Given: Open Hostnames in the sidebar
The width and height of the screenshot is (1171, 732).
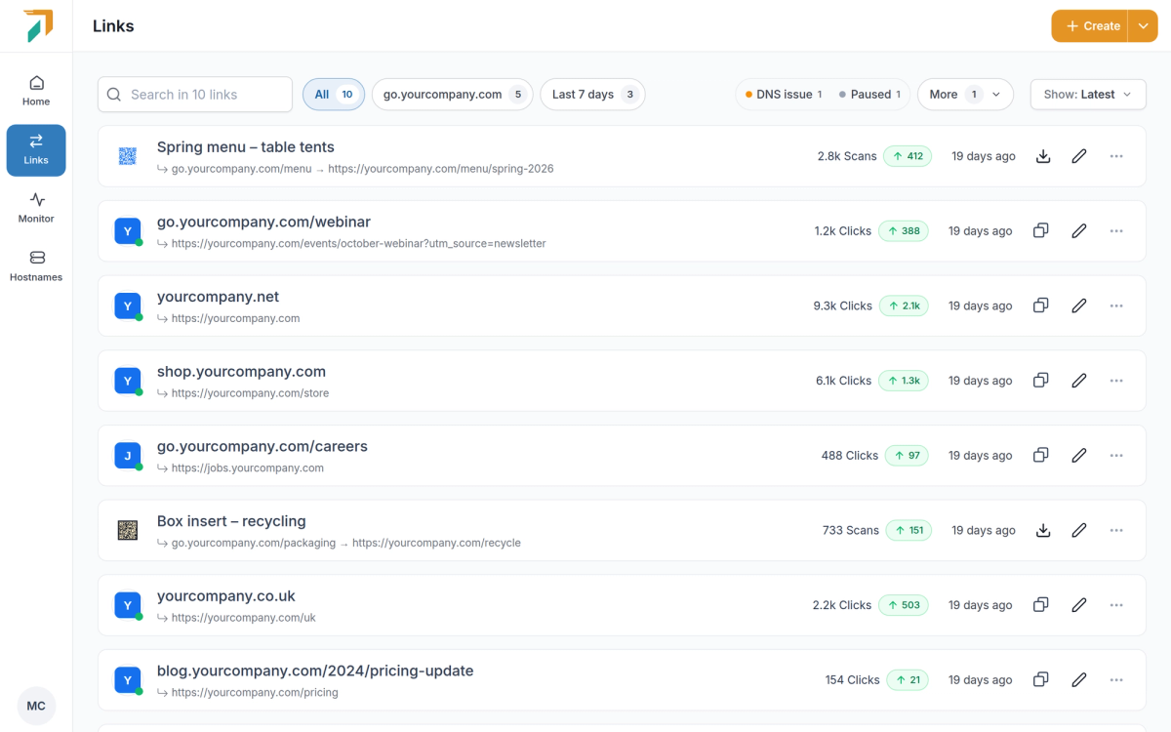Looking at the screenshot, I should coord(36,266).
